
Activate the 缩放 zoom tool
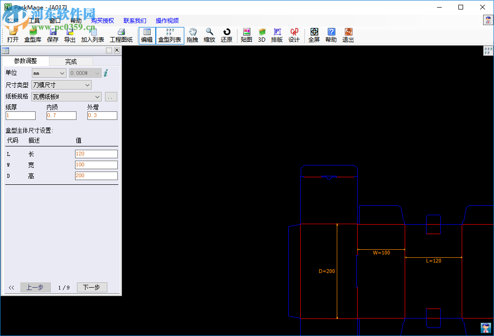(x=209, y=36)
